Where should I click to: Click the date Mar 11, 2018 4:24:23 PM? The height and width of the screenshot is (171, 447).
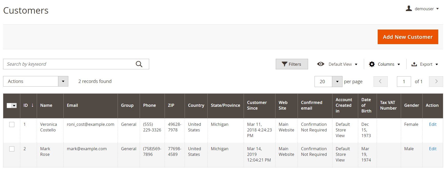(x=259, y=130)
